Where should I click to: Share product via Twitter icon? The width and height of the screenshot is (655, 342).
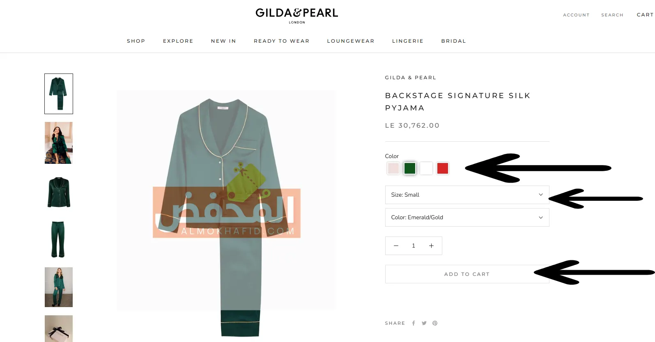[424, 323]
